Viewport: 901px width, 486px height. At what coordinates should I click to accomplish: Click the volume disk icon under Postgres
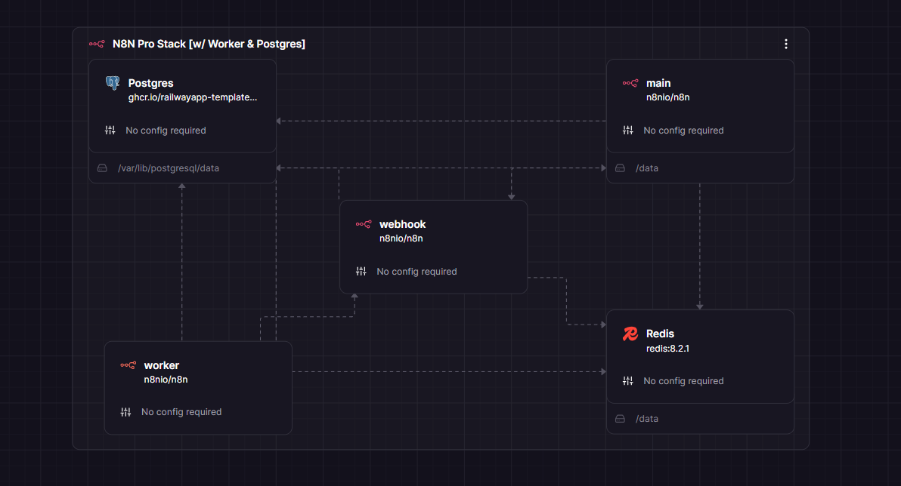click(102, 168)
